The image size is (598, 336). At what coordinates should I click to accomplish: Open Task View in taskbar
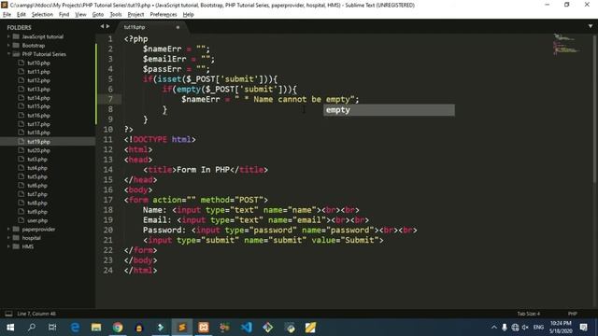click(x=52, y=328)
